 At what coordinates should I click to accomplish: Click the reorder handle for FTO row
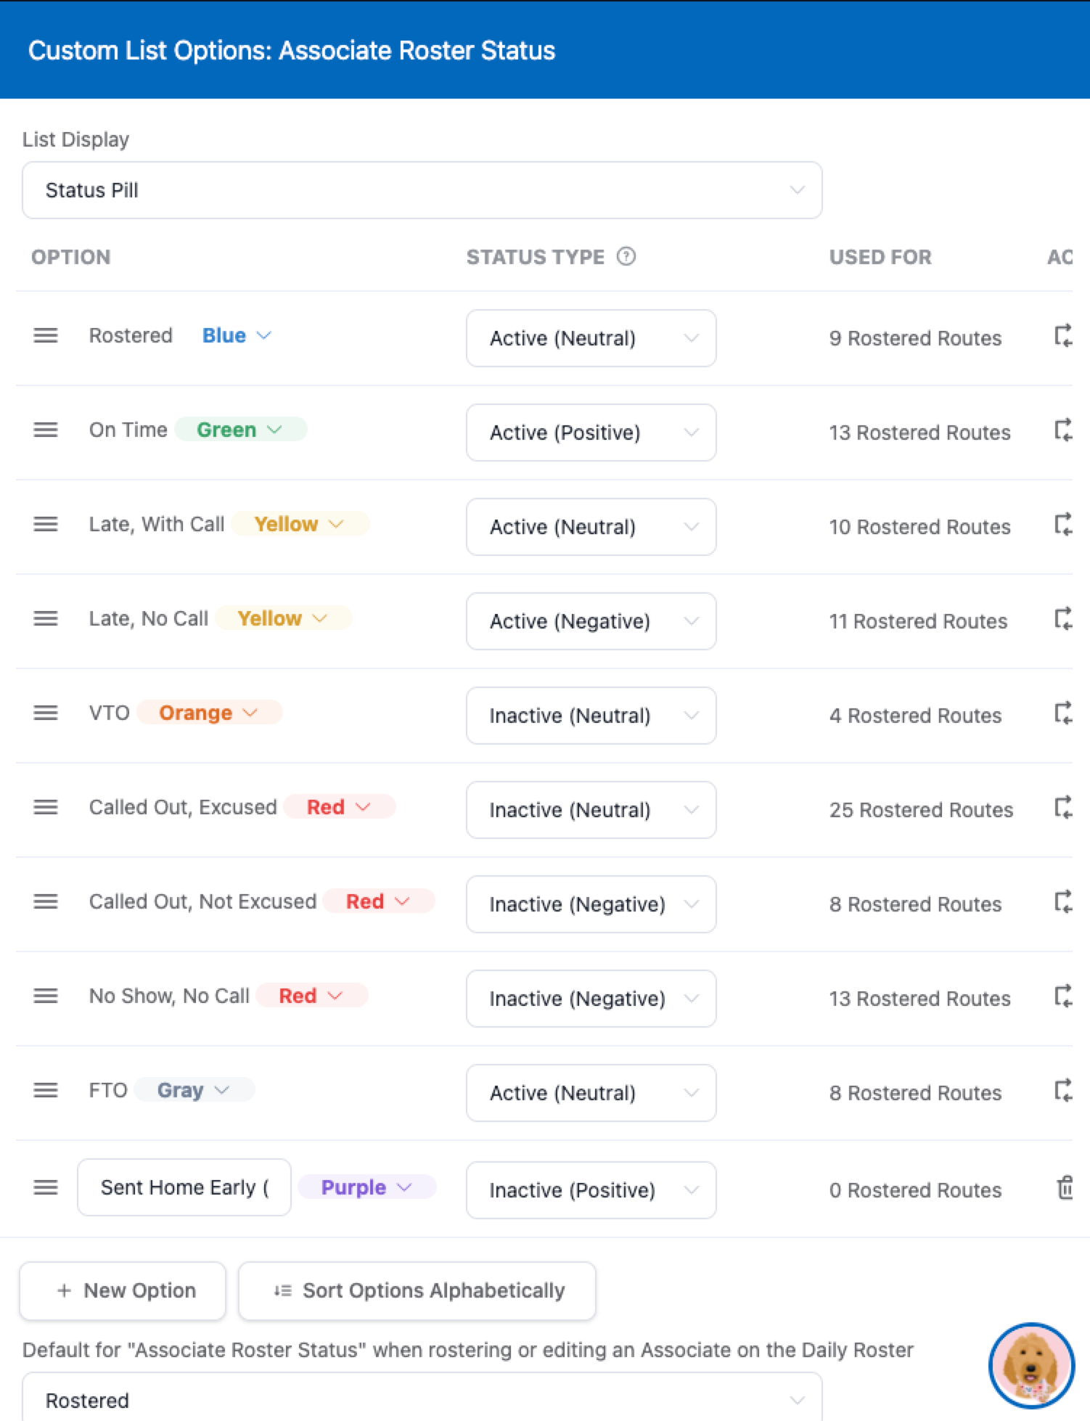click(46, 1090)
